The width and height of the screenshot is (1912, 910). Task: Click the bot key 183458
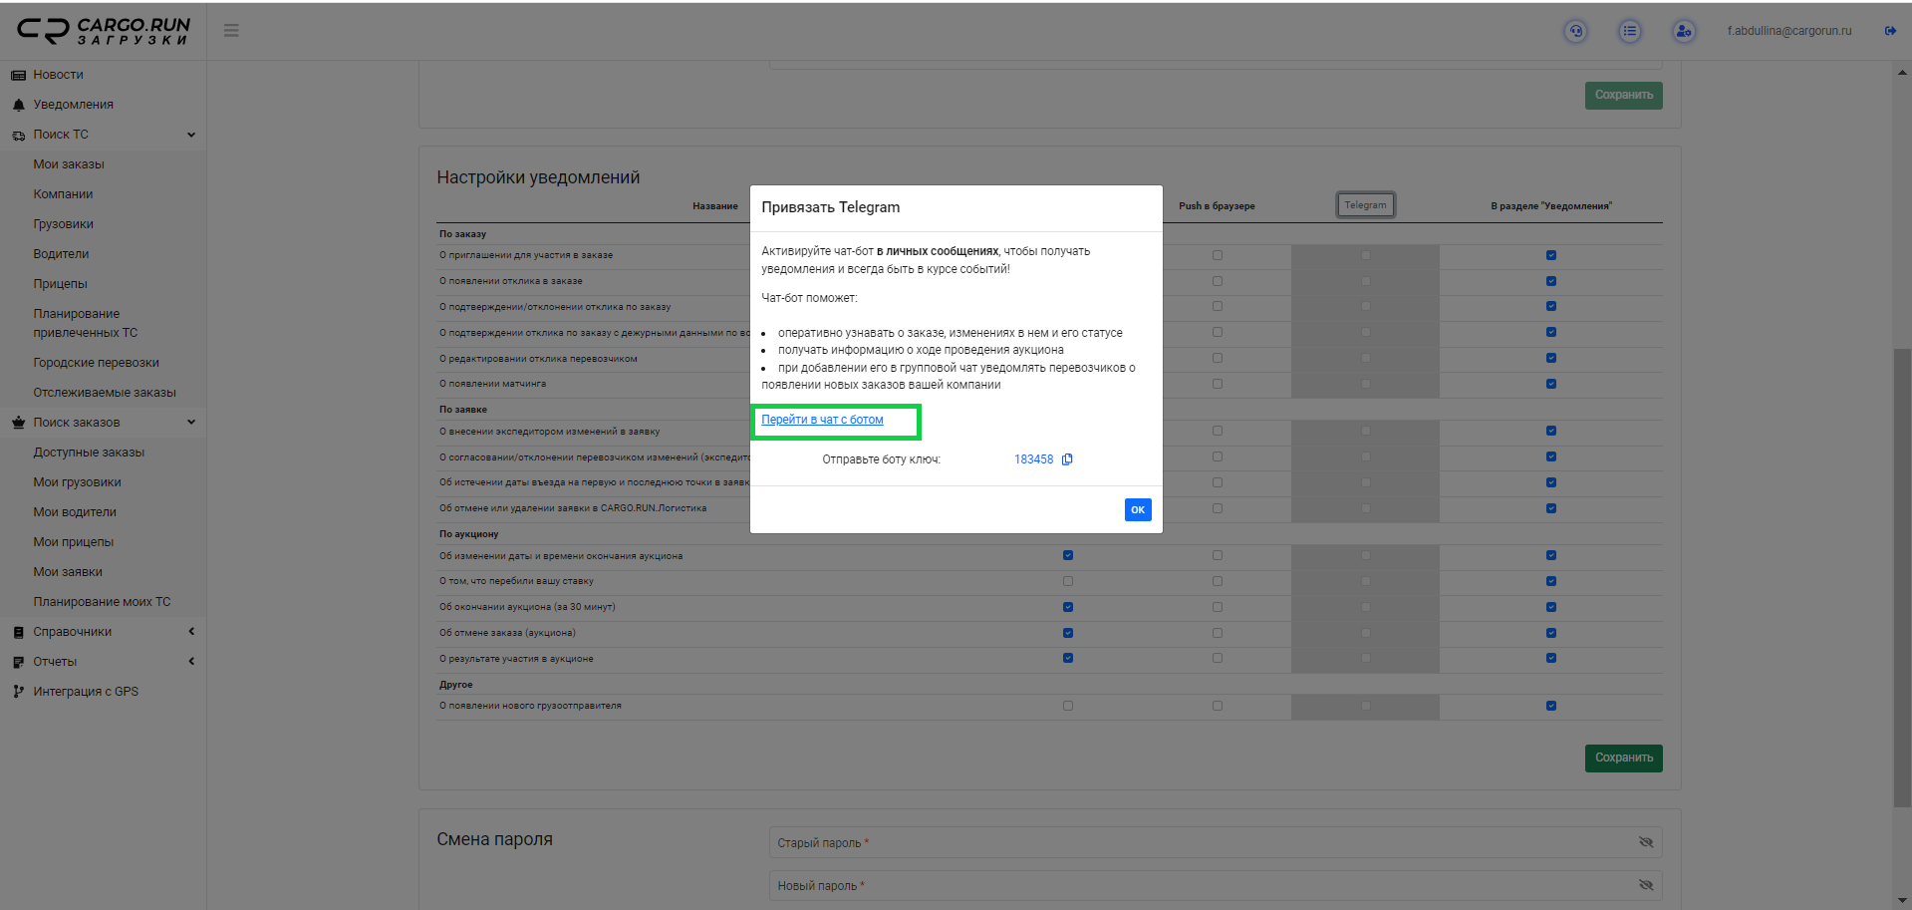pos(1033,459)
